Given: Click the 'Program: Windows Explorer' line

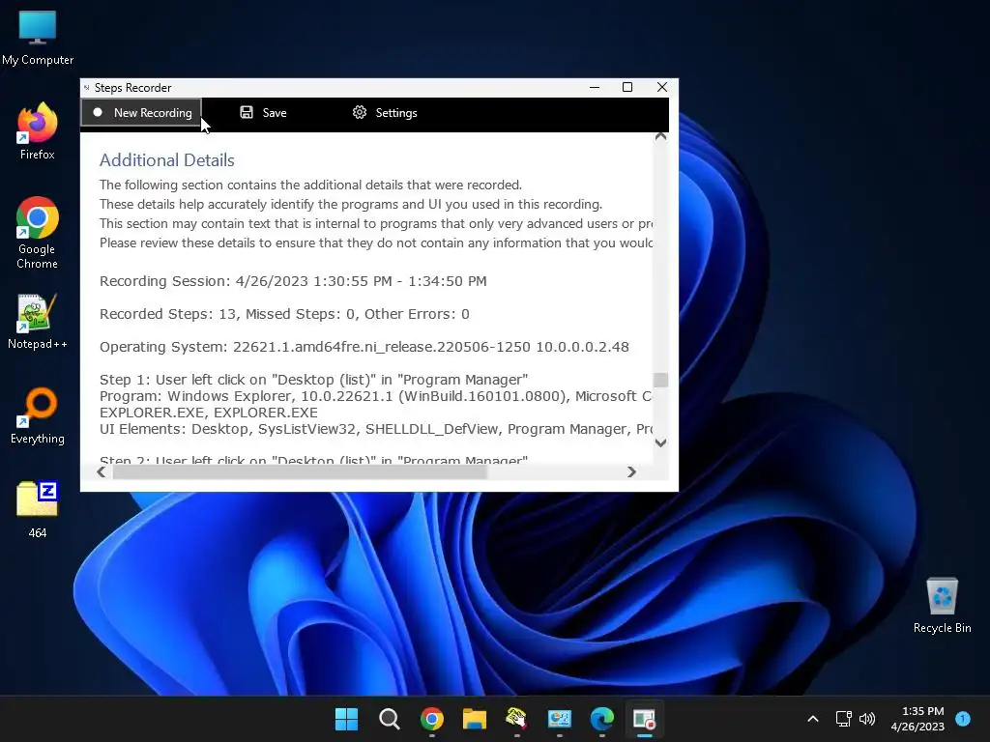Looking at the screenshot, I should [376, 396].
